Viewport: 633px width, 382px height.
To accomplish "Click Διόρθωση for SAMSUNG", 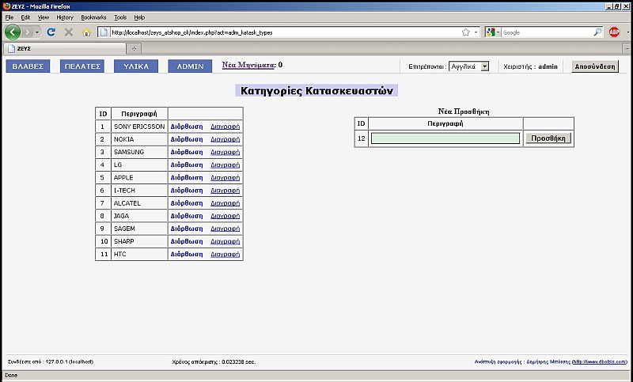I will (x=187, y=152).
